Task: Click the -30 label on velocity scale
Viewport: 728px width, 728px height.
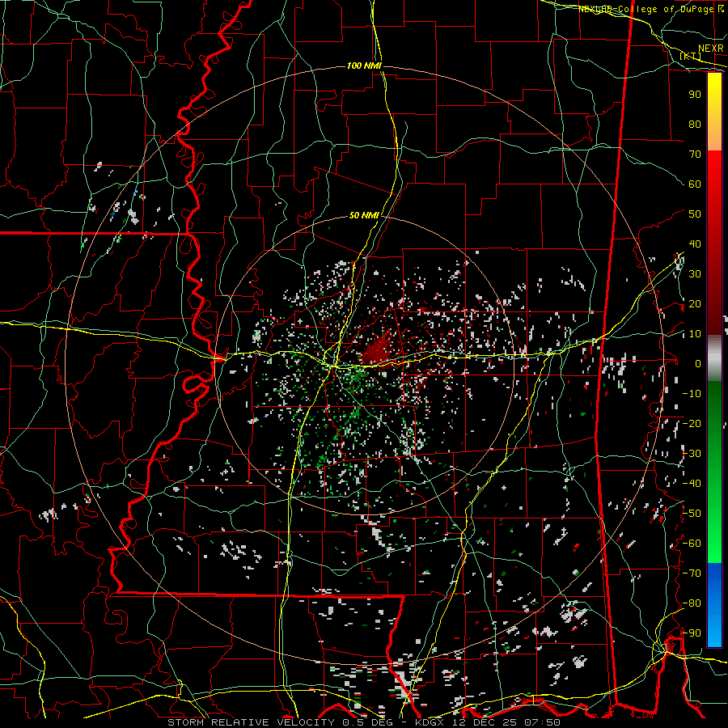Action: click(692, 454)
